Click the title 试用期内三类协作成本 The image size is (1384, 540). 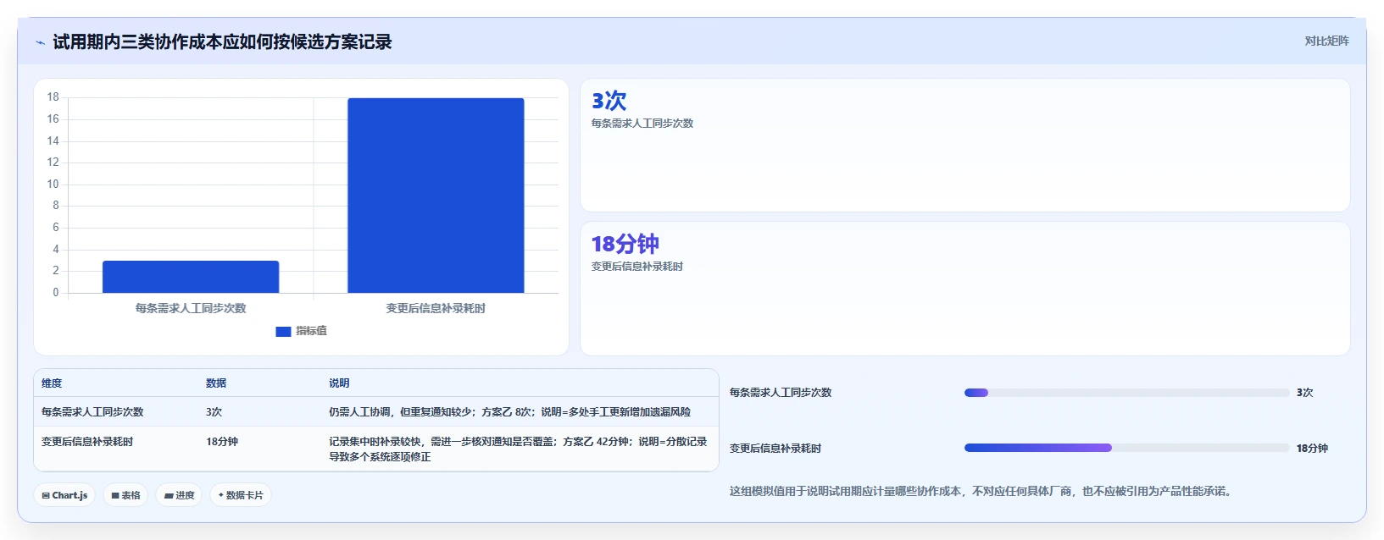pos(222,42)
